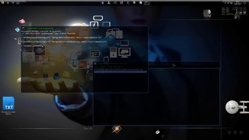Open the Format menu in Bloc-notes window
Viewport: 249px width, 140px height.
pyautogui.click(x=110, y=67)
